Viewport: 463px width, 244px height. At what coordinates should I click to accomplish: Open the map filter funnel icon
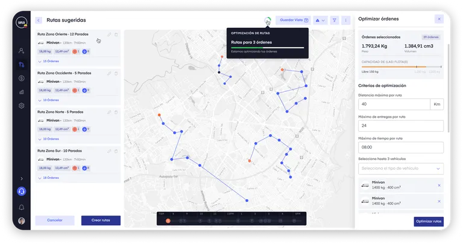point(335,20)
